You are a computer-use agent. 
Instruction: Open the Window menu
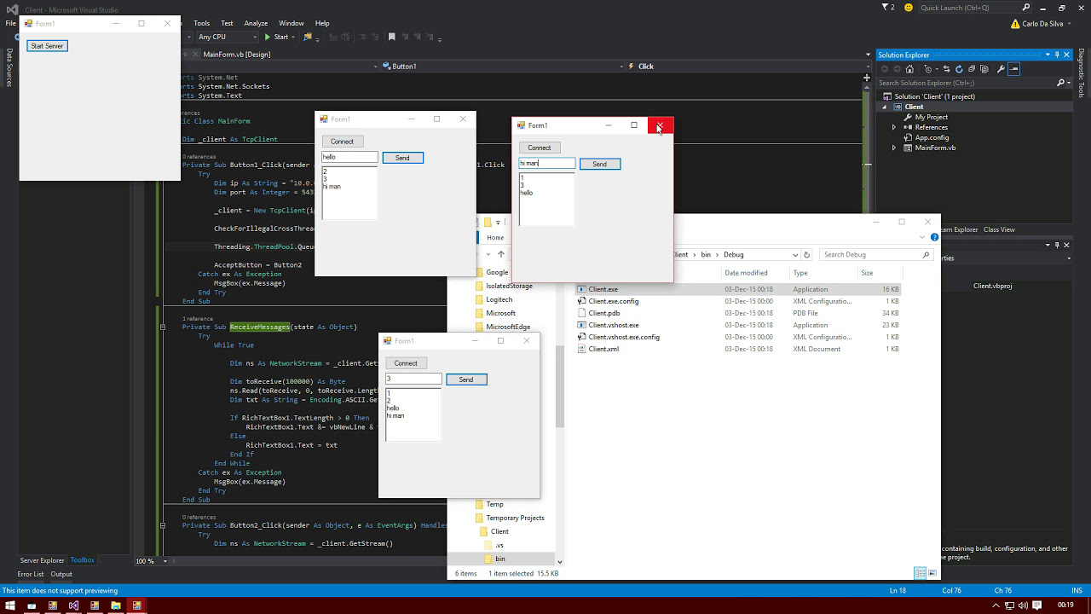[292, 23]
